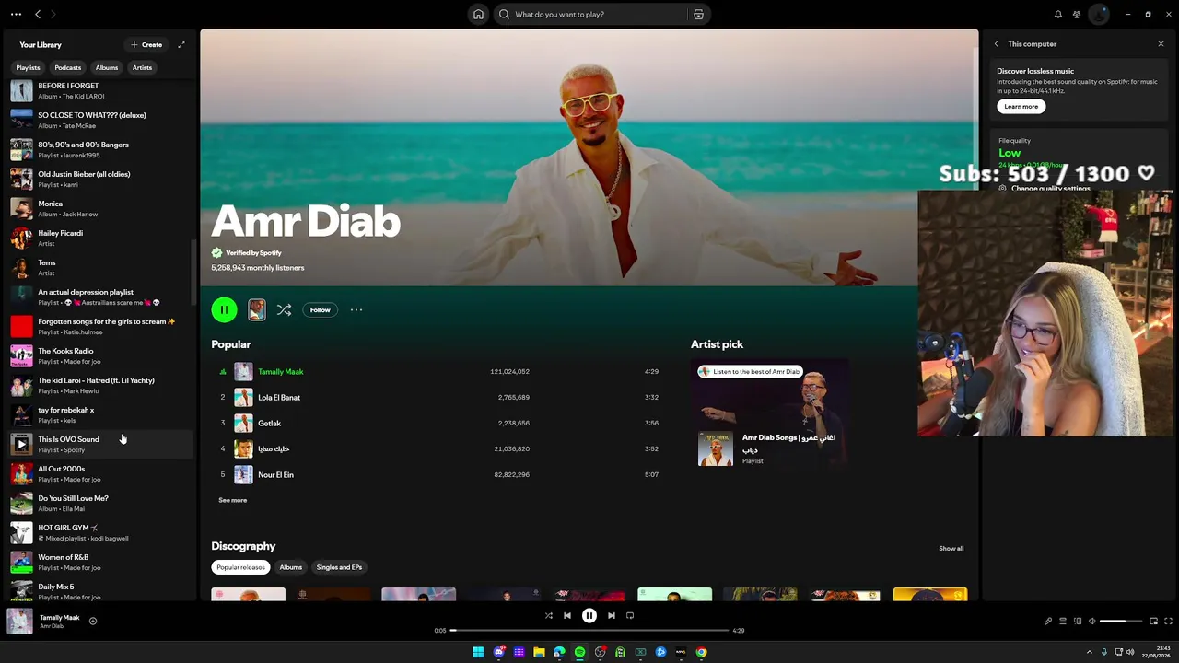Open 'Women of R&B' playlist
The image size is (1179, 663).
click(x=99, y=561)
